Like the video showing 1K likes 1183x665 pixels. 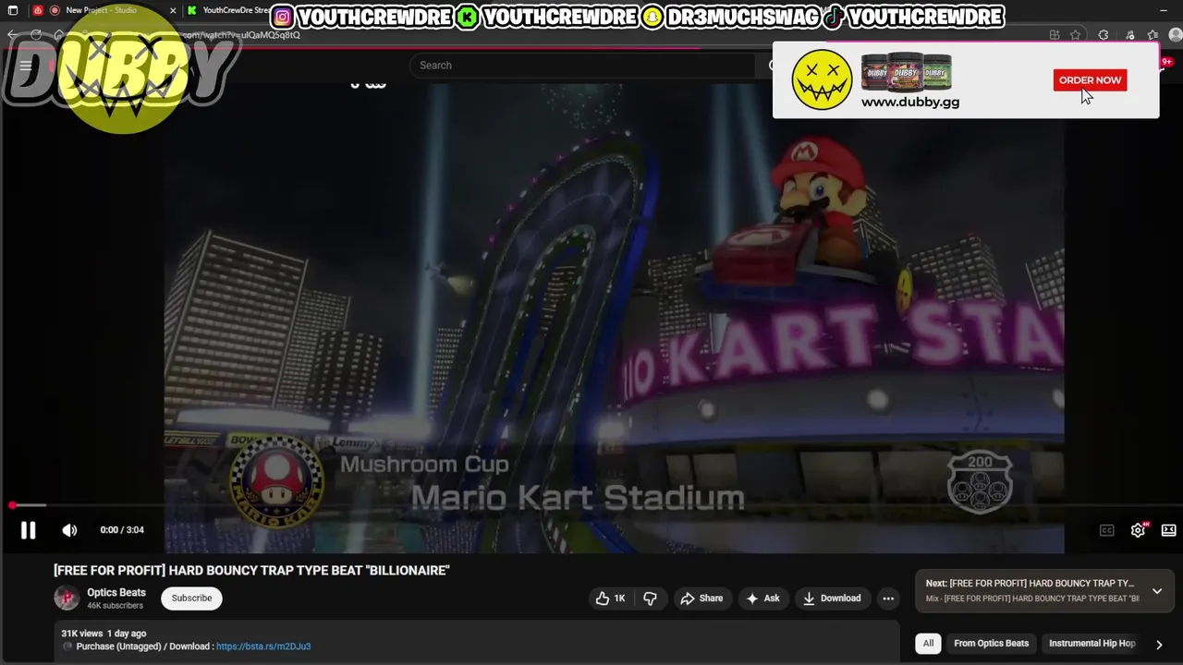pos(611,598)
